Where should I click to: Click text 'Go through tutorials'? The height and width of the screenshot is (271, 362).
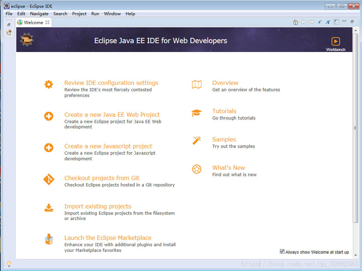pos(234,118)
